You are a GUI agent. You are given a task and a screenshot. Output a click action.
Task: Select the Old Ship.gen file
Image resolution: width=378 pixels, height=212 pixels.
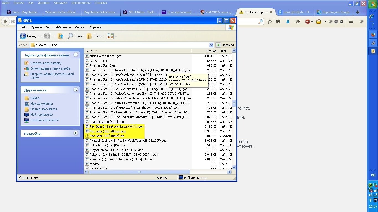[x=98, y=61]
